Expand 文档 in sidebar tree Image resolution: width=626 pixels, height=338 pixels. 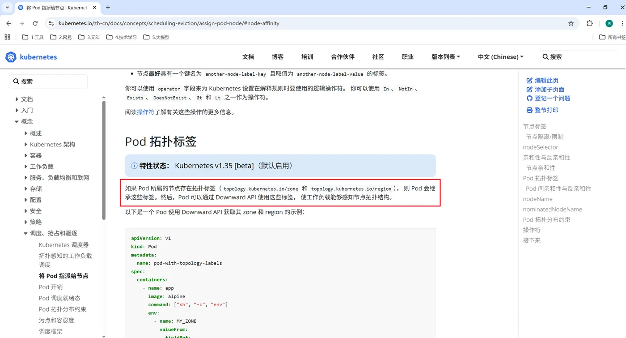17,99
